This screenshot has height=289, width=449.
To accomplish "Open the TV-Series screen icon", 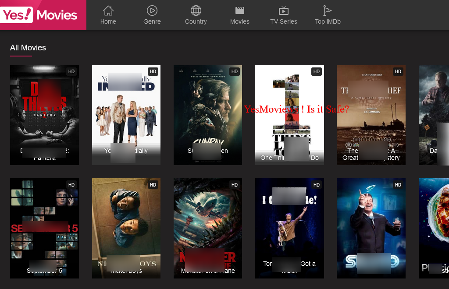I will (284, 10).
